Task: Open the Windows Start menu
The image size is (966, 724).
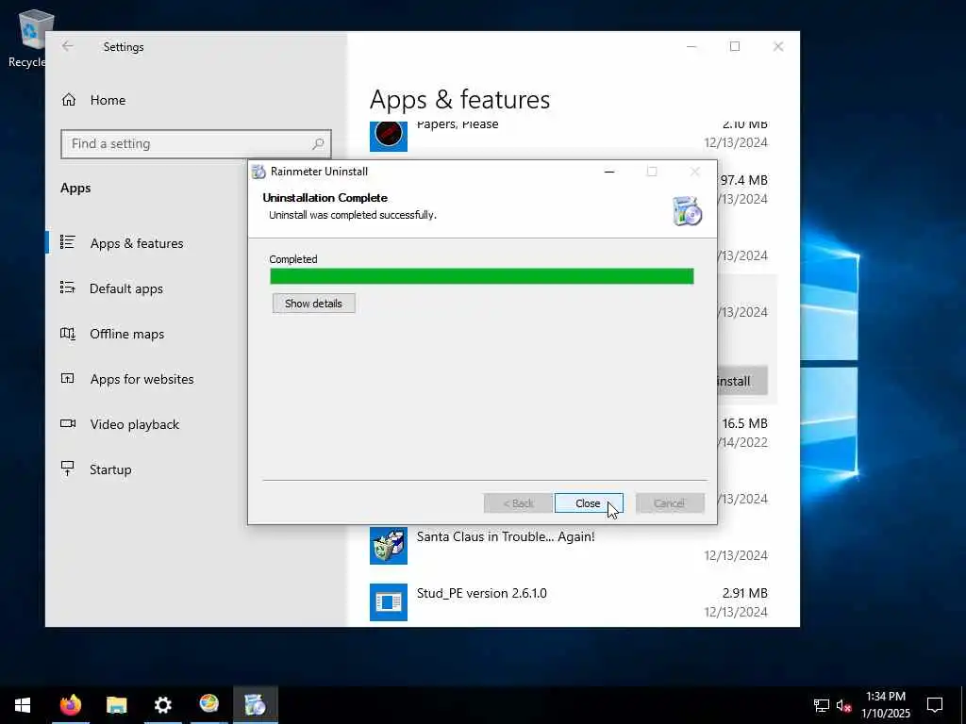Action: click(23, 705)
